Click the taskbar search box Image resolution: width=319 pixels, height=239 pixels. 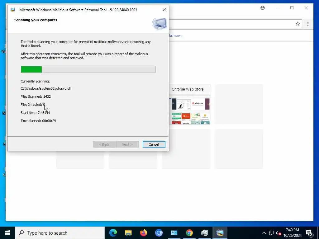[60, 233]
